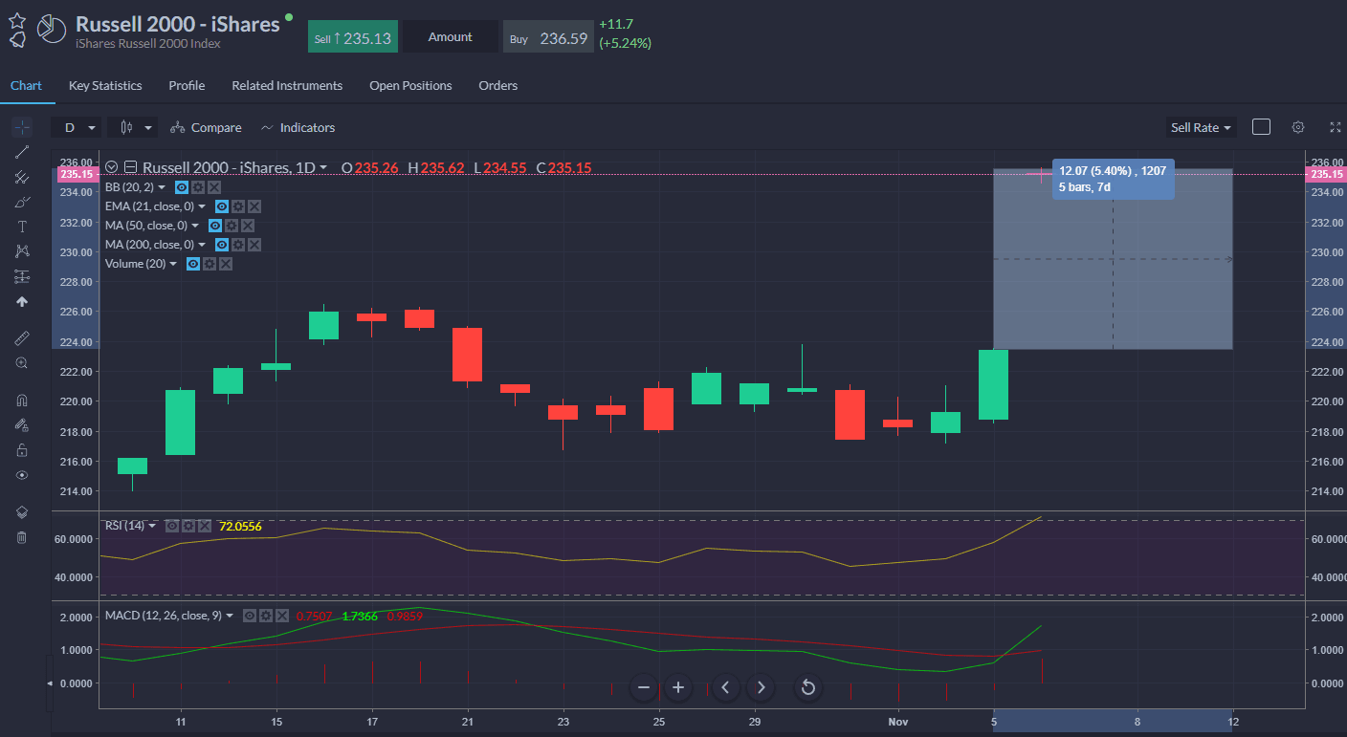Click the trash icon to remove drawings

[22, 537]
